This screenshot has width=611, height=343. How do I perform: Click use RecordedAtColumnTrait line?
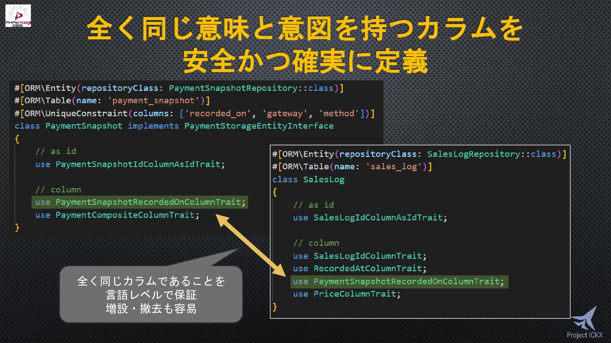pyautogui.click(x=360, y=268)
